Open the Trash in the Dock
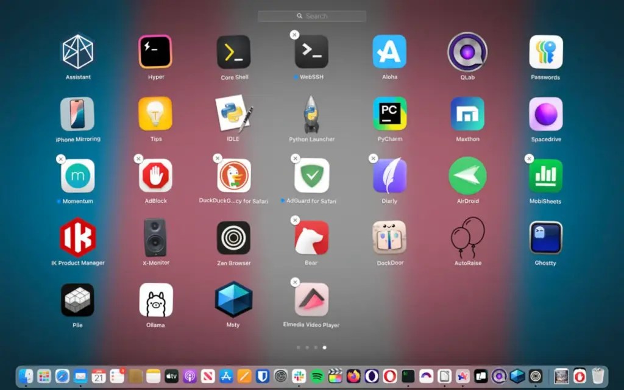This screenshot has height=390, width=624. click(598, 376)
